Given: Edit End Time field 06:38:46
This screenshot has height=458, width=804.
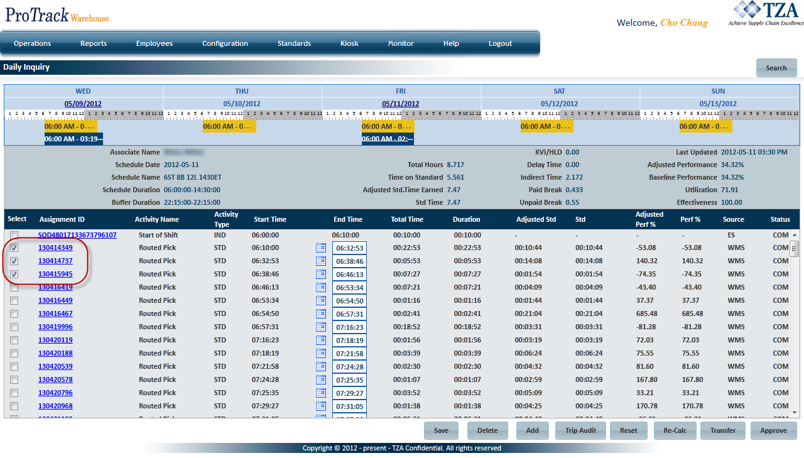Looking at the screenshot, I should pos(350,261).
